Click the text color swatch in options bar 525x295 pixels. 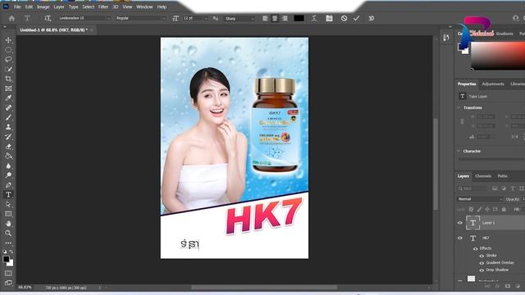pyautogui.click(x=299, y=18)
